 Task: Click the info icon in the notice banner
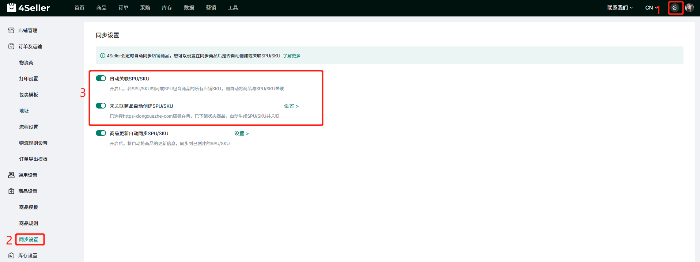point(103,56)
